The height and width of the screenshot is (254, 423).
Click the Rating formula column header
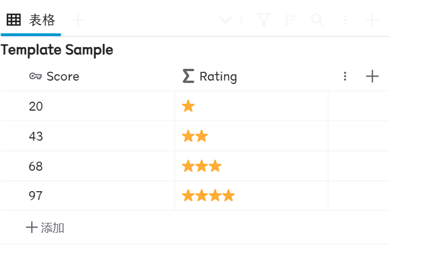[218, 77]
